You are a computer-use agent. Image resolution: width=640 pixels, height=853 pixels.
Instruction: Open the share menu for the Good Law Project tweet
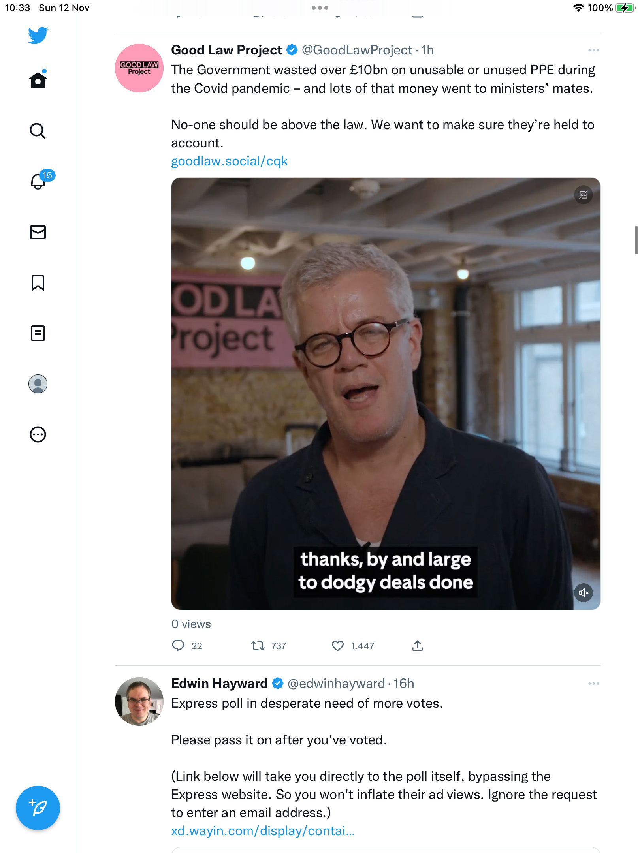(418, 646)
